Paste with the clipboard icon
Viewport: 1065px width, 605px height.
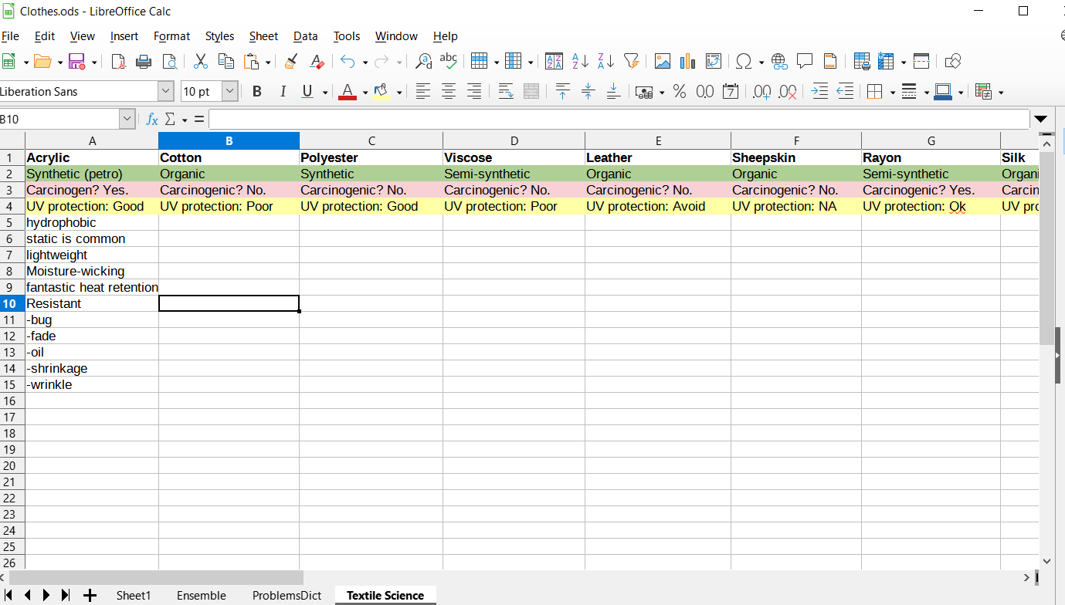click(252, 62)
